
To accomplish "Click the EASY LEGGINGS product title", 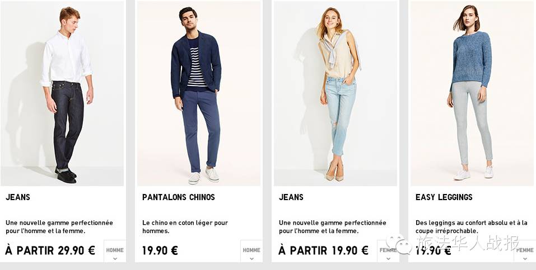I will pos(444,197).
